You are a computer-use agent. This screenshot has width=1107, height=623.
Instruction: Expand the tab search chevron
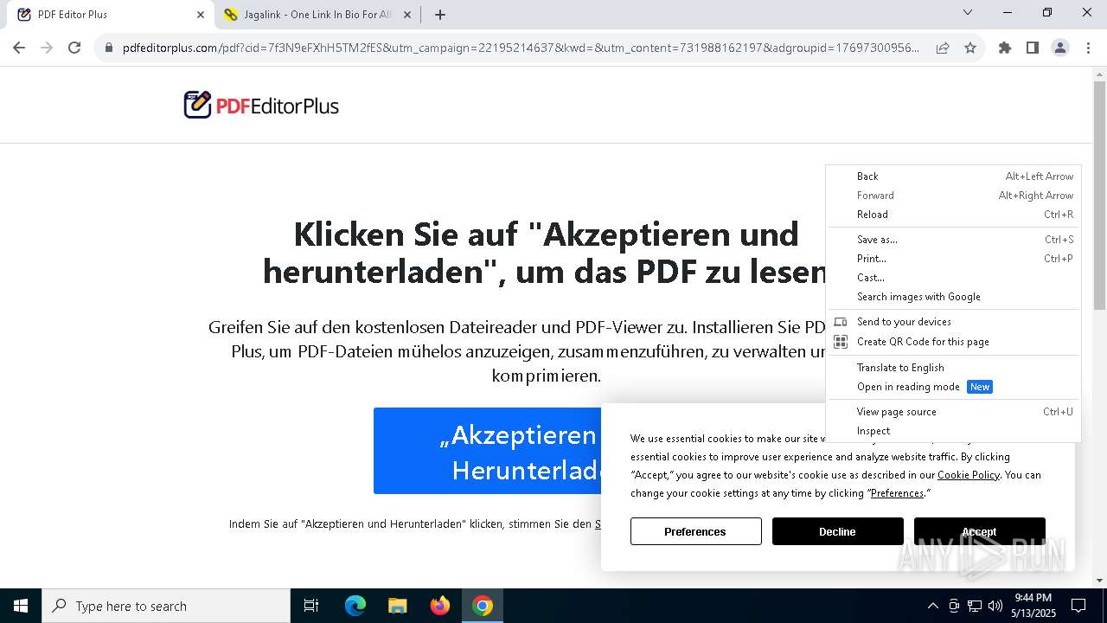tap(968, 12)
